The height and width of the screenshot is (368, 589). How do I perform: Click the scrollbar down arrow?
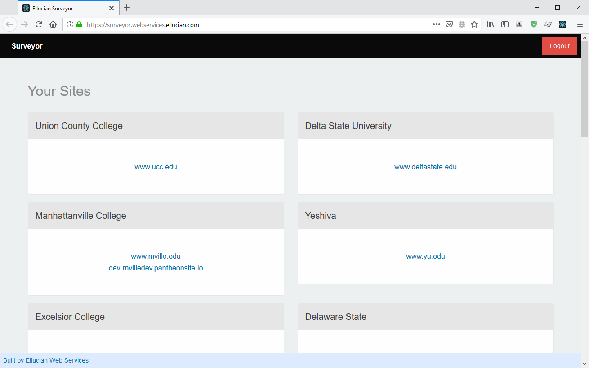pyautogui.click(x=585, y=364)
